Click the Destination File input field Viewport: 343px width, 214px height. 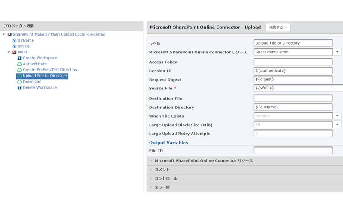tap(293, 98)
